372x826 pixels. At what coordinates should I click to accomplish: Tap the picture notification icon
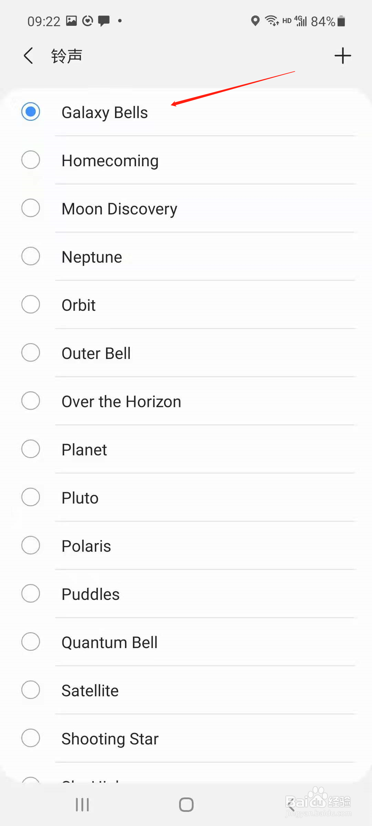coord(71,21)
